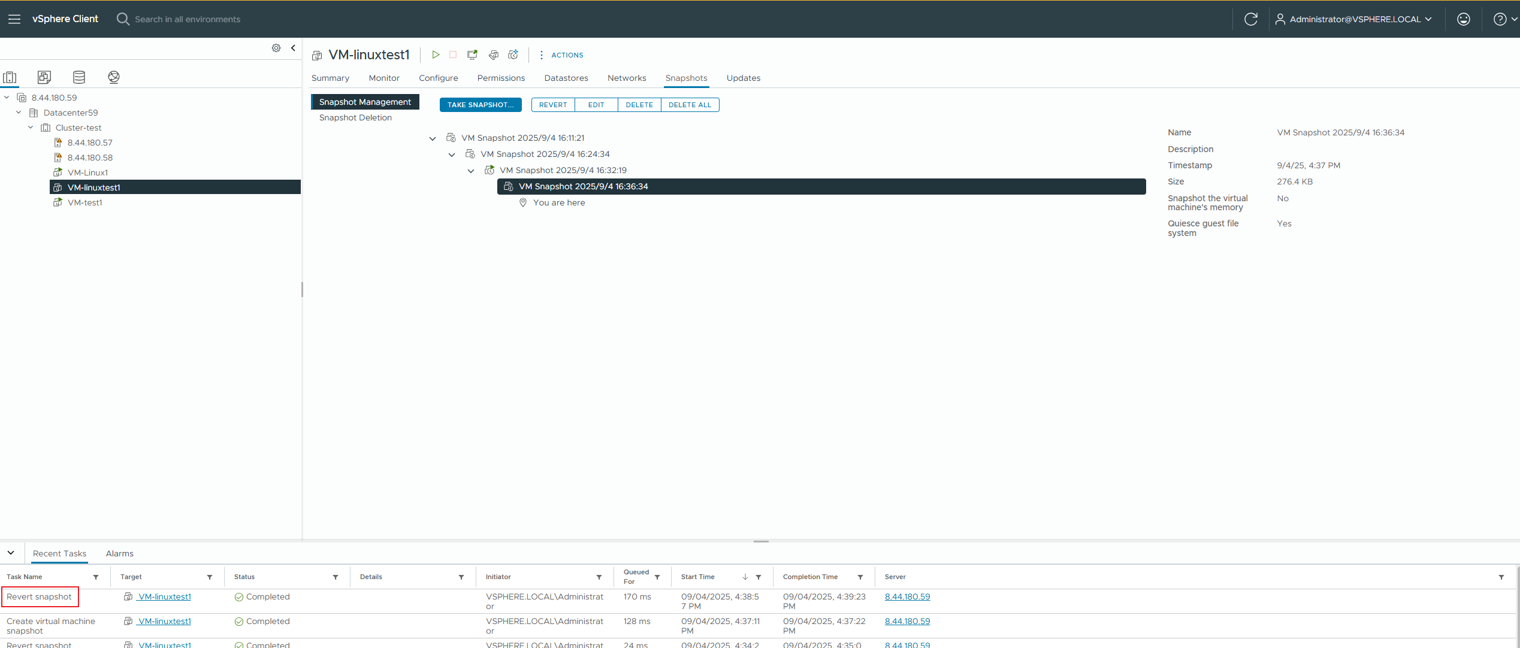The height and width of the screenshot is (648, 1520).
Task: Filter the Status column
Action: coord(336,577)
